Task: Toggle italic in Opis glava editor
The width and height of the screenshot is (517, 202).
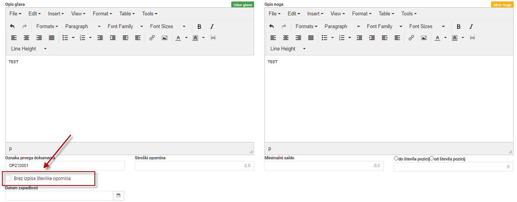Action: pos(212,27)
